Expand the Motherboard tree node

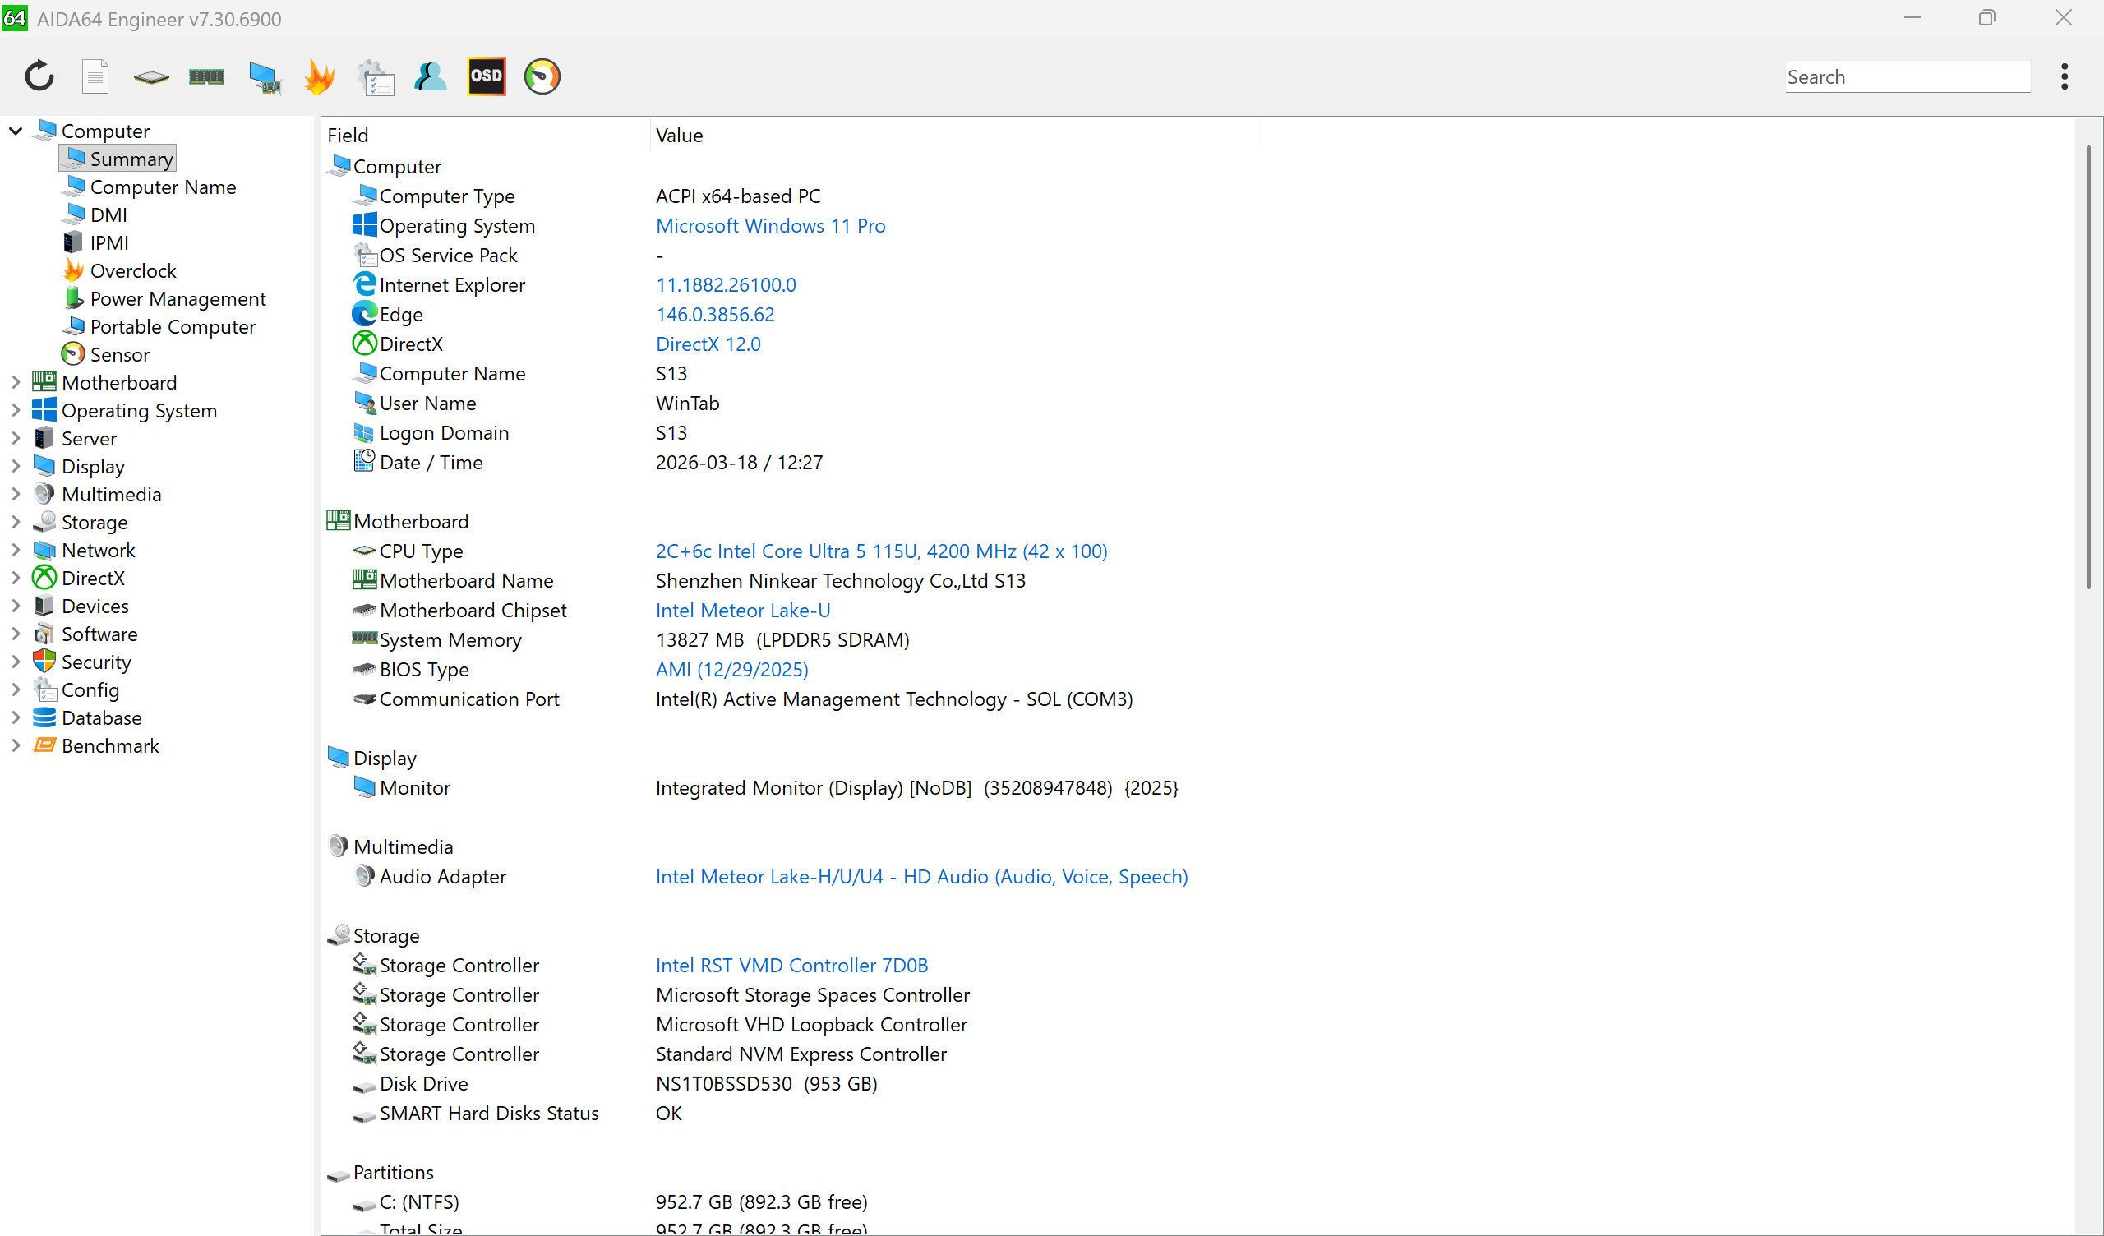click(16, 382)
